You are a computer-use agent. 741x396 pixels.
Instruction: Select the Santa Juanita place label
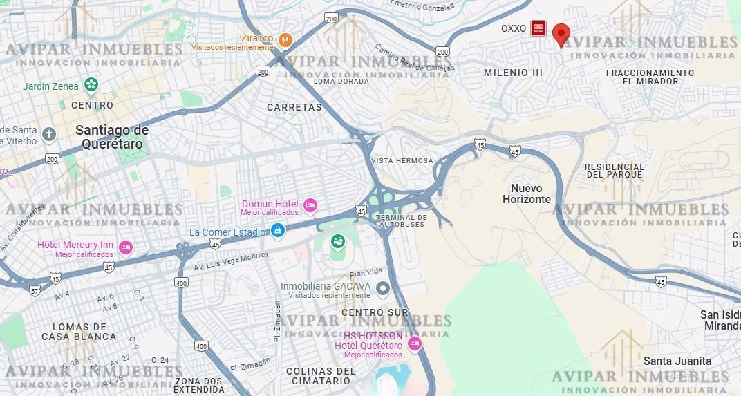click(677, 361)
